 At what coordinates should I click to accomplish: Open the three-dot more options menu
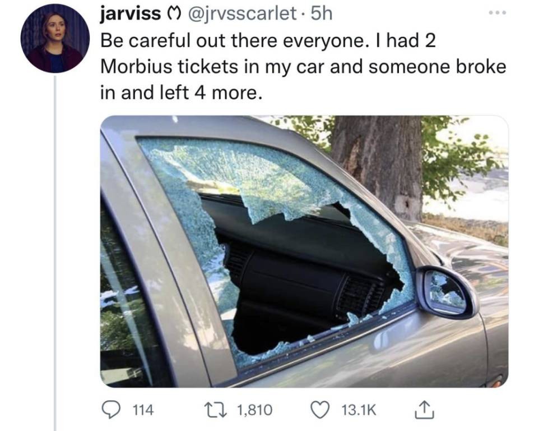click(497, 13)
